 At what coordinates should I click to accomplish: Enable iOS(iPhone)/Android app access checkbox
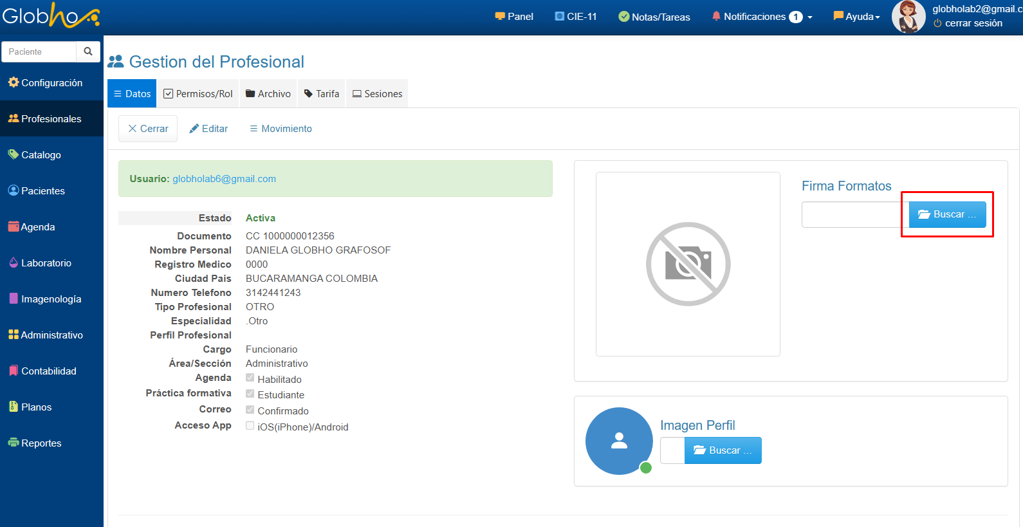(x=250, y=425)
